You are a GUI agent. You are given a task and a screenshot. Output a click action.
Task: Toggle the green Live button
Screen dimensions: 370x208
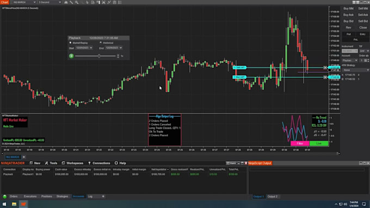point(319,143)
